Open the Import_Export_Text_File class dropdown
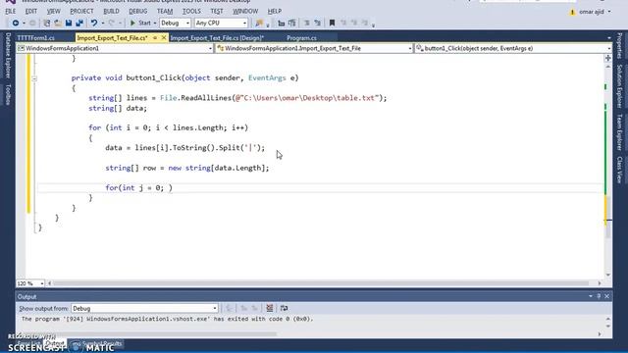 click(x=314, y=48)
